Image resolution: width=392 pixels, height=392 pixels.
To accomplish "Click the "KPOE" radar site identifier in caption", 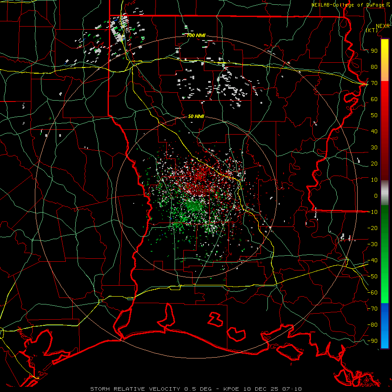I will coord(231,389).
